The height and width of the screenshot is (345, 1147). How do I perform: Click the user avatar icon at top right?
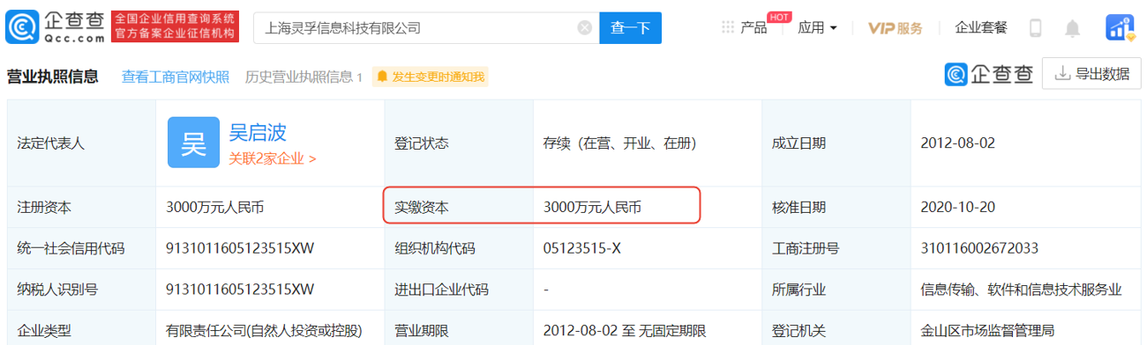1120,28
